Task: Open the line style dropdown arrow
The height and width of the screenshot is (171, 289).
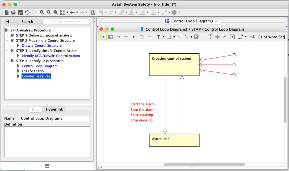Action: (246, 36)
